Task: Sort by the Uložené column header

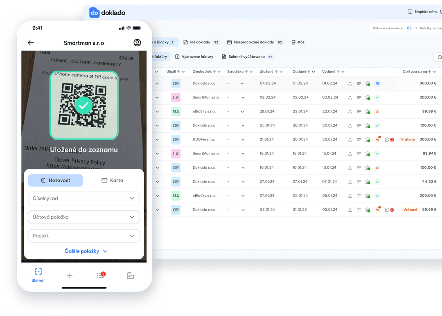Action: (x=271, y=72)
